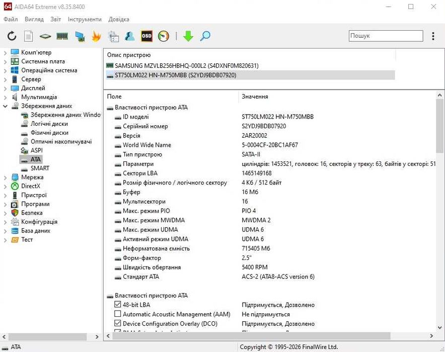Screen dimensions: 445x352
Task: Open the Звіт menu
Action: coord(55,19)
